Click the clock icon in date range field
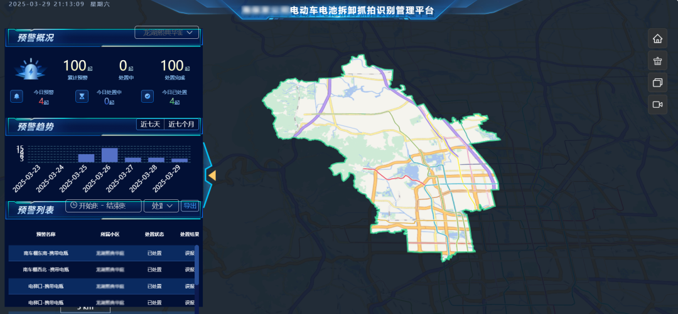The image size is (678, 314). (x=73, y=206)
